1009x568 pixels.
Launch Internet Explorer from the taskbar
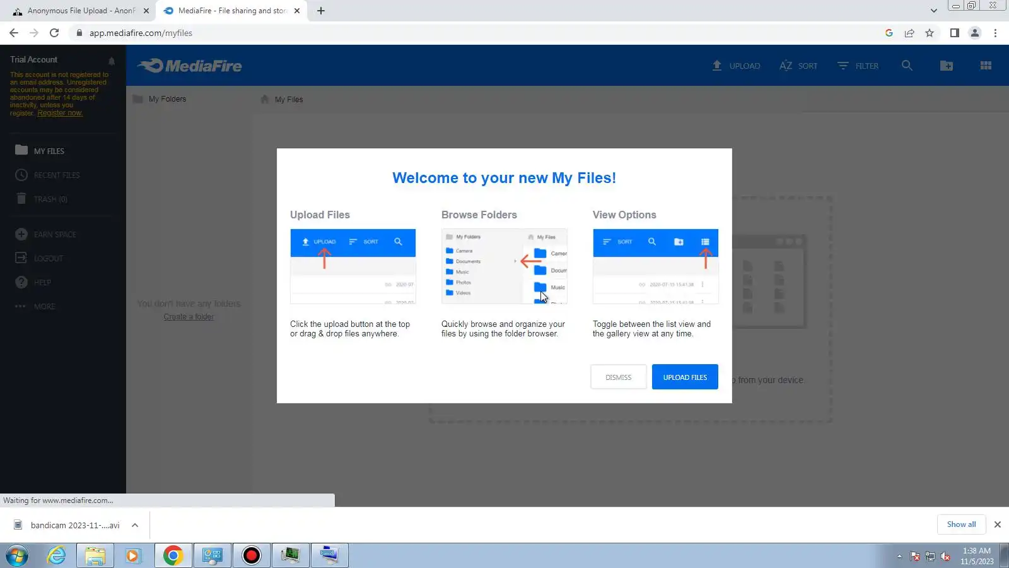point(57,555)
